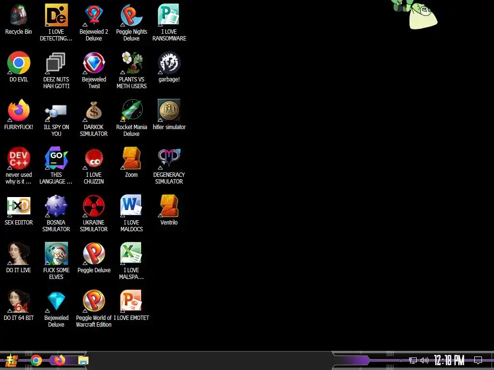Open File Explorer from the taskbar
This screenshot has width=494, height=370.
click(x=83, y=360)
